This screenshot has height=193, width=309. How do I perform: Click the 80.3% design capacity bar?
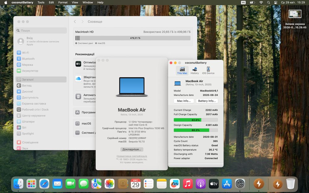point(196,130)
